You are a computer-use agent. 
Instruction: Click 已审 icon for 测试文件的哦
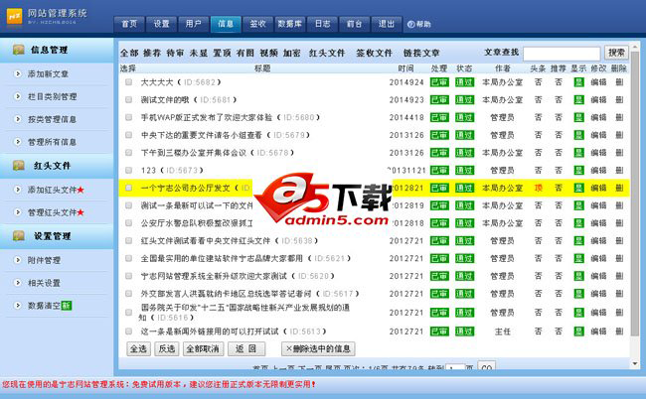pyautogui.click(x=439, y=99)
